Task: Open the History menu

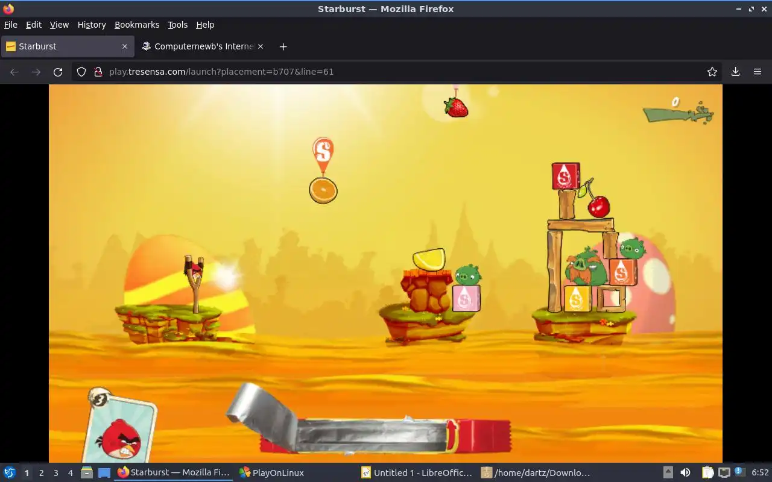Action: [x=92, y=25]
